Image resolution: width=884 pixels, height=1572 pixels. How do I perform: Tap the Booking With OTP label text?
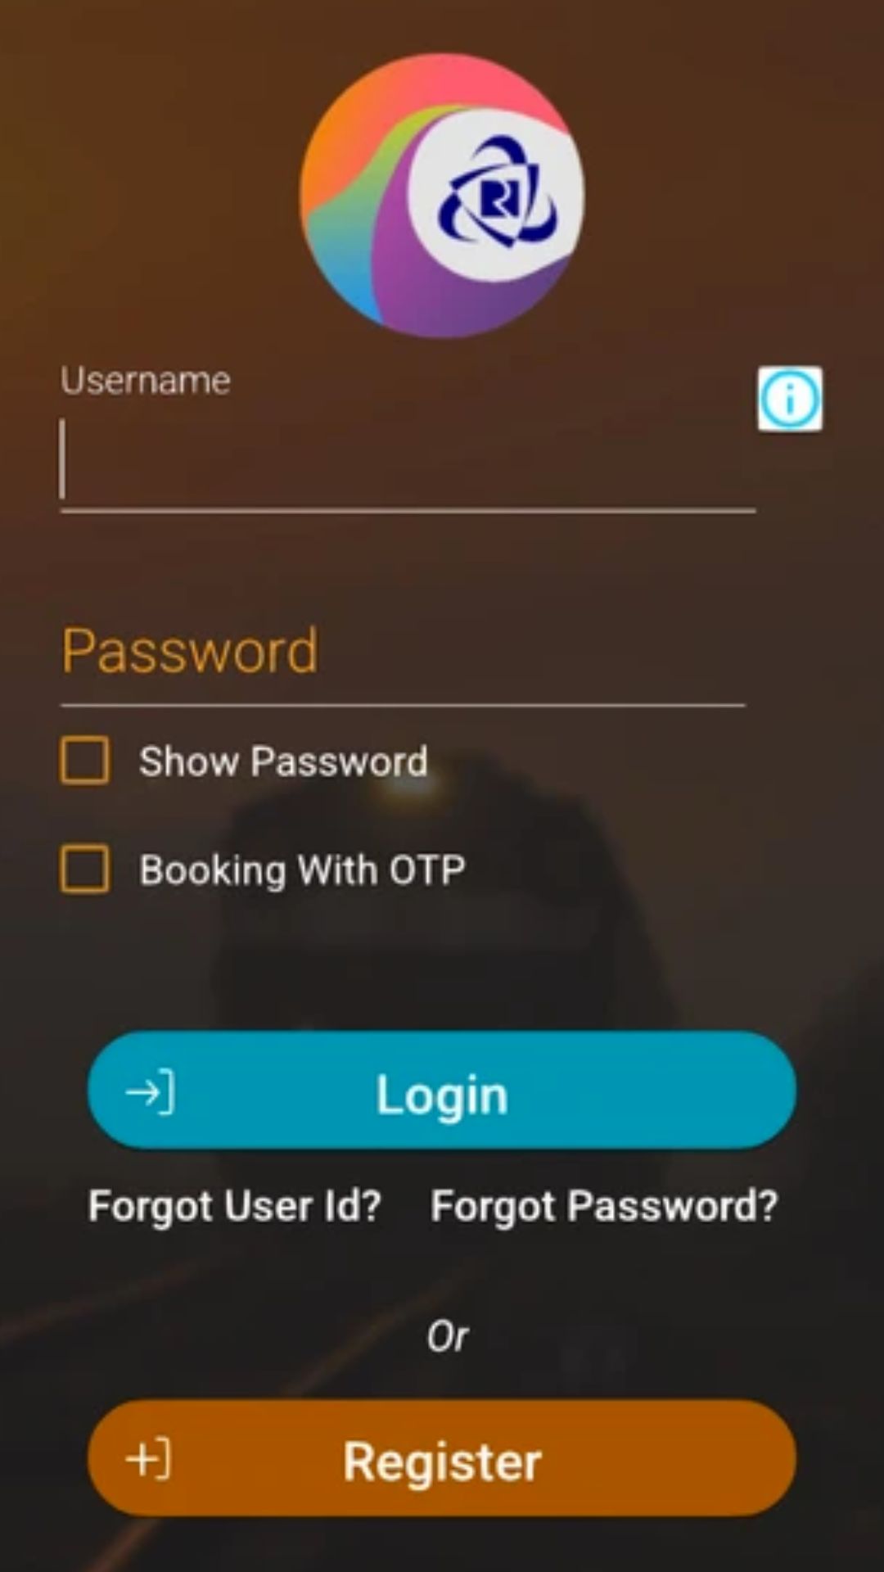point(302,870)
